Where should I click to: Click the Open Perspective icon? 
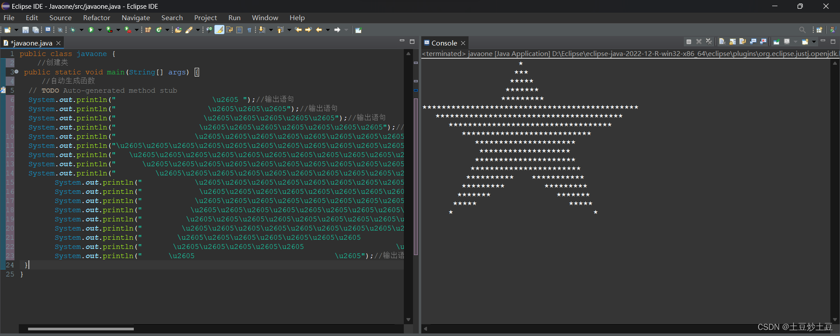[x=819, y=30]
